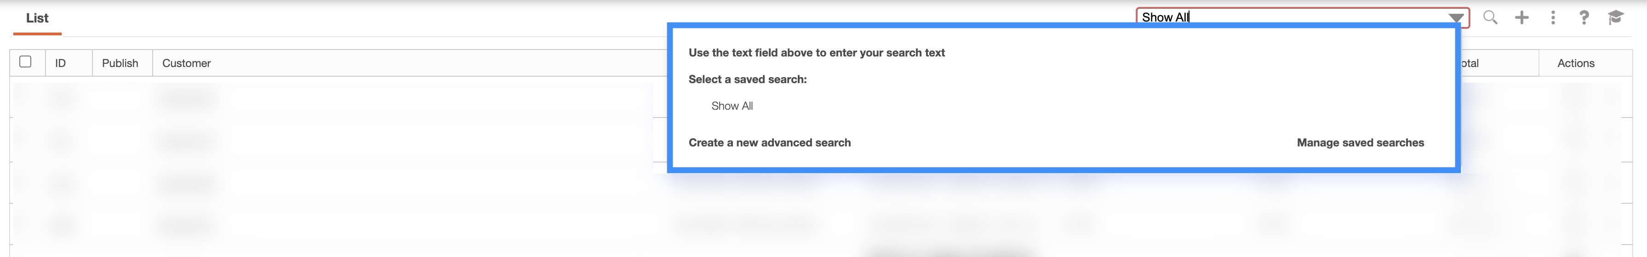Sort by the Customer column header
The image size is (1647, 257).
click(x=187, y=63)
